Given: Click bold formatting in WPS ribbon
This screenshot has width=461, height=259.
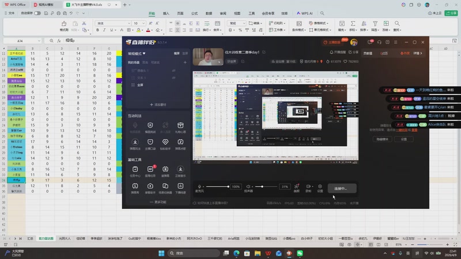Looking at the screenshot, I should click(97, 30).
